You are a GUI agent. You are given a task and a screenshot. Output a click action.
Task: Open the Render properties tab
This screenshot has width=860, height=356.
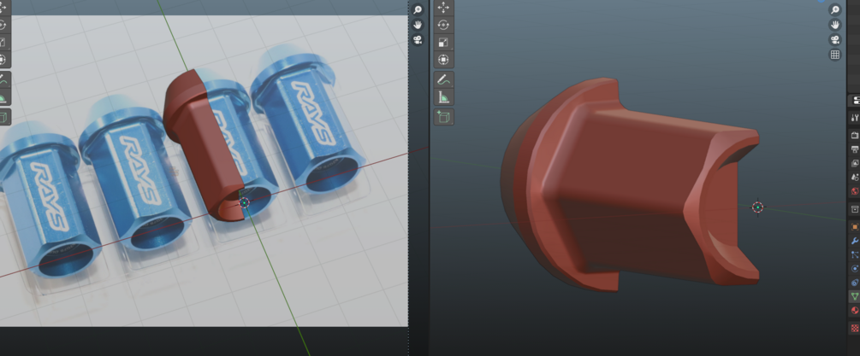pyautogui.click(x=855, y=135)
